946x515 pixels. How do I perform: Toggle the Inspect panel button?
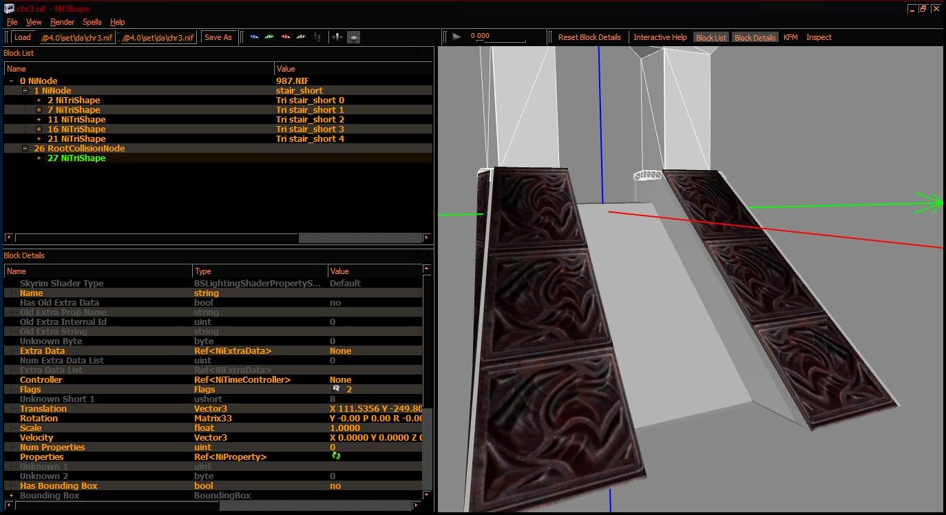[819, 37]
